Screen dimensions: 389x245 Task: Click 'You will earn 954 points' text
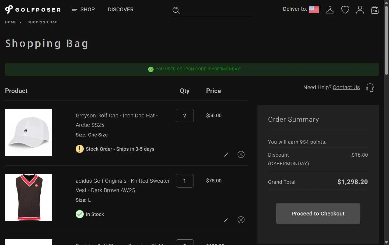(297, 142)
